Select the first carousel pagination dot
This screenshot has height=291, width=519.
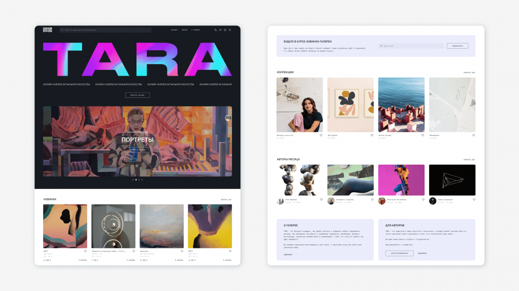[x=132, y=180]
